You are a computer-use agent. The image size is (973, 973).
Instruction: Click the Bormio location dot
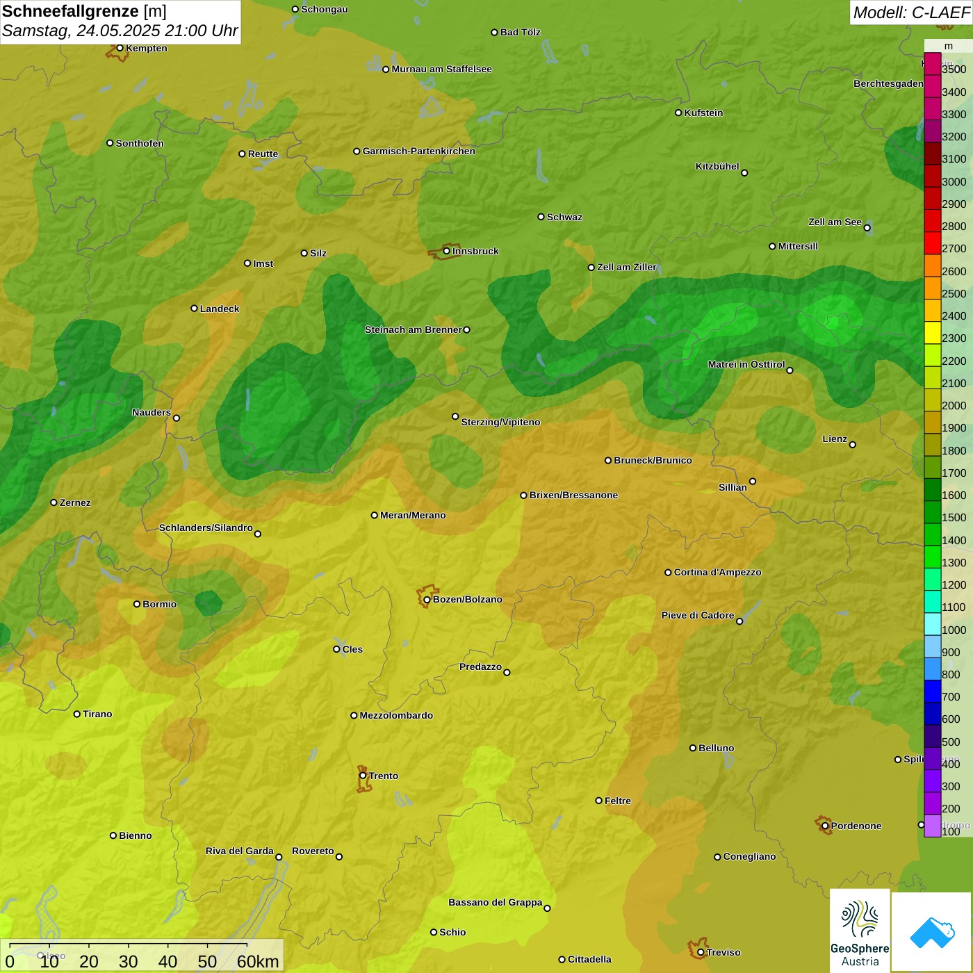137,604
